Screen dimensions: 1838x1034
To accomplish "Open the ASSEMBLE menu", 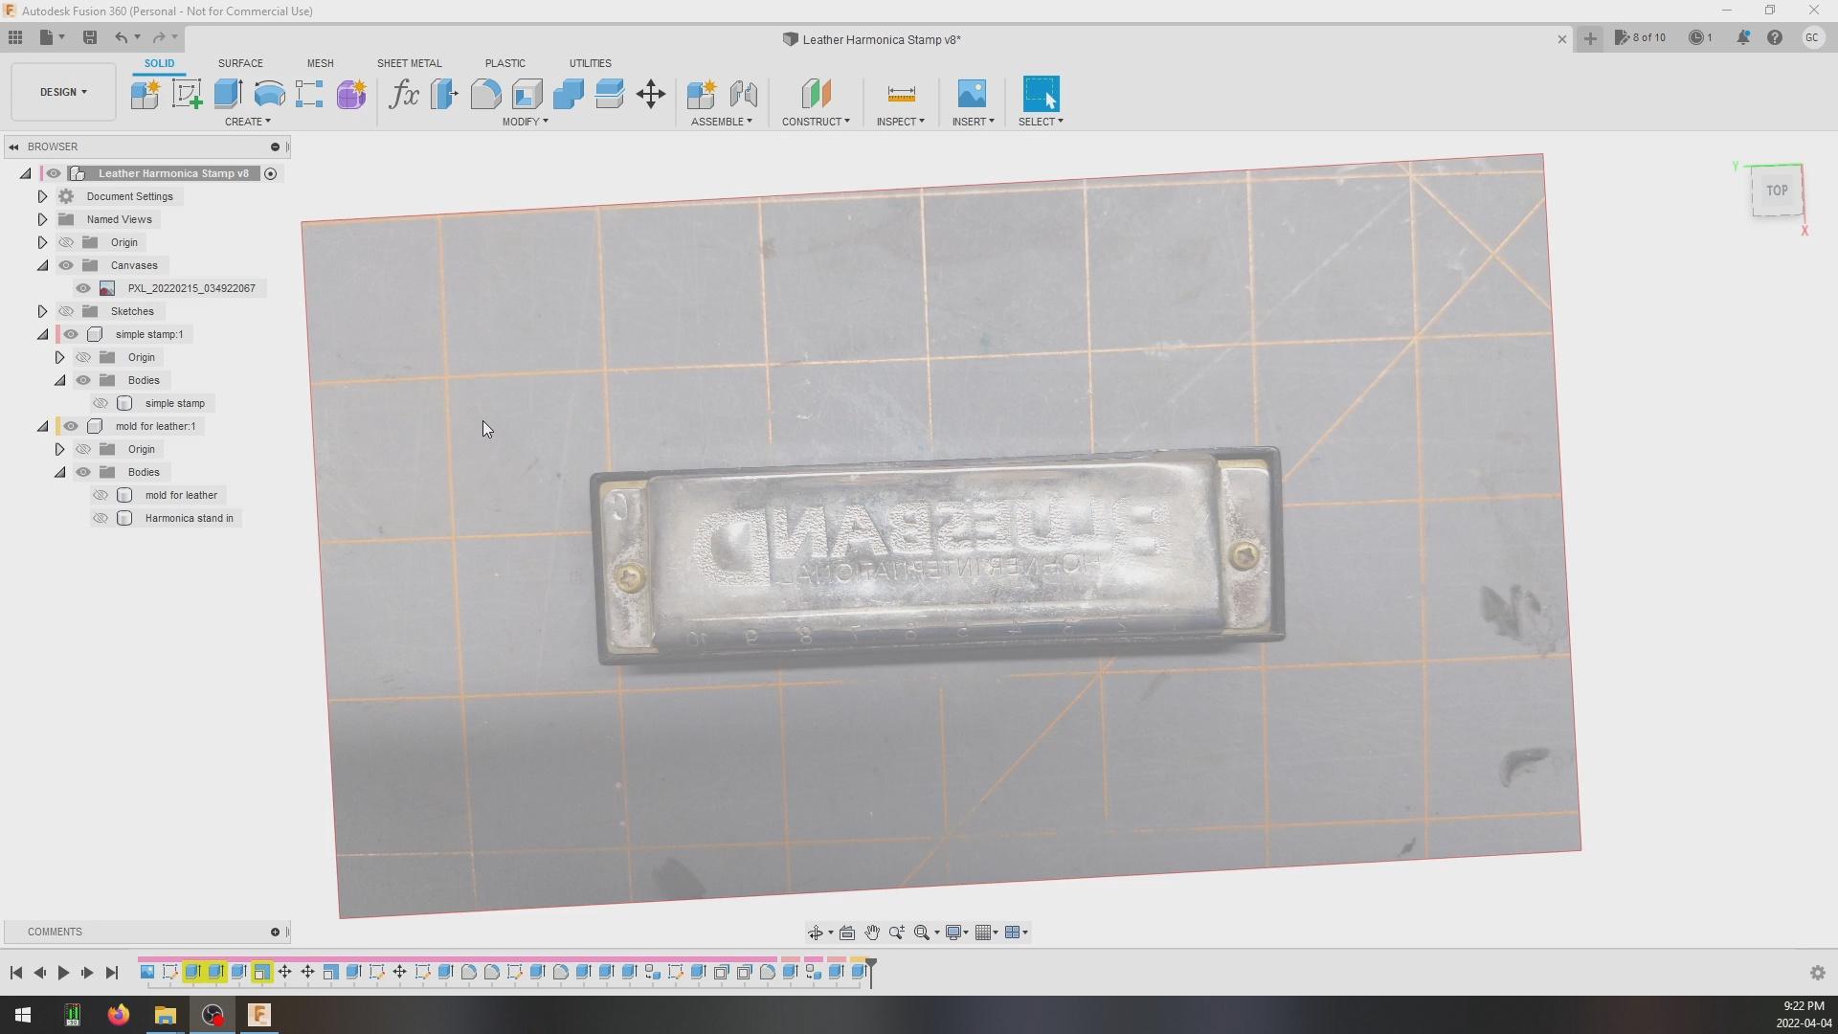I will [722, 122].
